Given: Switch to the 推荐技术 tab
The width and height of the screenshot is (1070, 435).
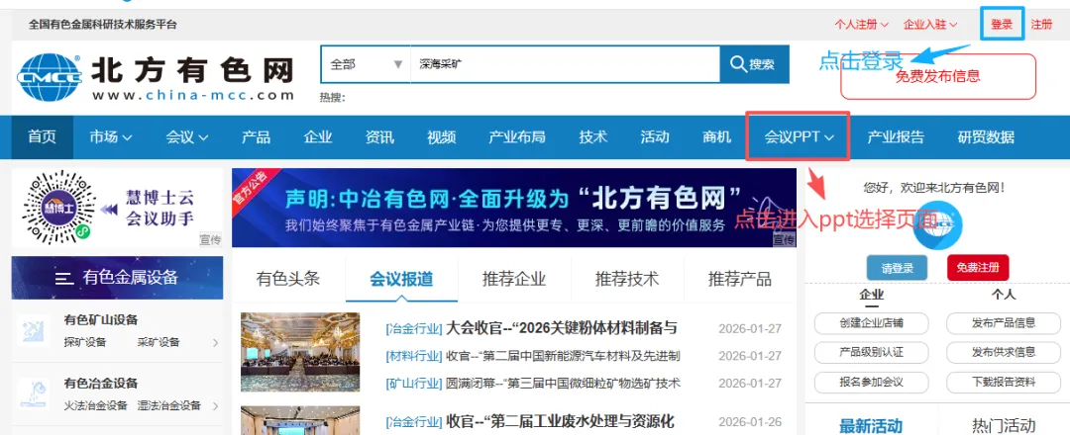Looking at the screenshot, I should pyautogui.click(x=627, y=279).
